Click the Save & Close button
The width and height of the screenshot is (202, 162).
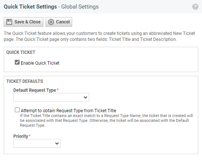pyautogui.click(x=23, y=22)
